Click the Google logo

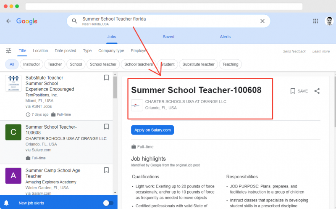(27, 21)
